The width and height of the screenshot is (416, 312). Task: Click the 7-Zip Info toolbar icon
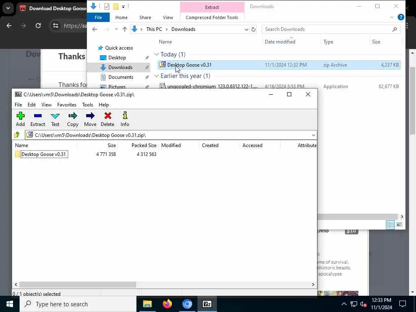pyautogui.click(x=125, y=119)
